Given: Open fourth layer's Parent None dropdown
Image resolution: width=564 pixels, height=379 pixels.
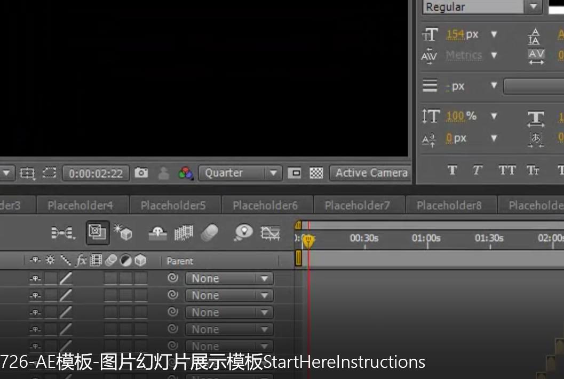Looking at the screenshot, I should click(x=229, y=329).
